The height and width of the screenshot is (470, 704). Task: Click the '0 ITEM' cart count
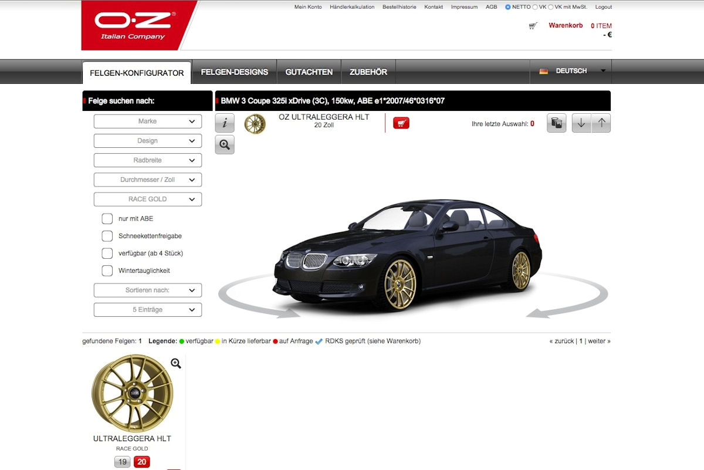(x=601, y=26)
